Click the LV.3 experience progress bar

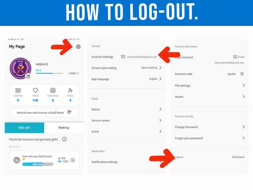pyautogui.click(x=49, y=73)
